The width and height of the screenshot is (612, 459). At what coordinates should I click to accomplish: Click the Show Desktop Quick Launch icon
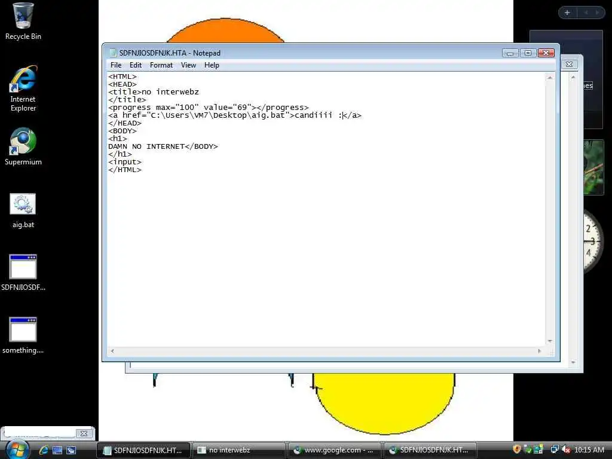tap(57, 450)
